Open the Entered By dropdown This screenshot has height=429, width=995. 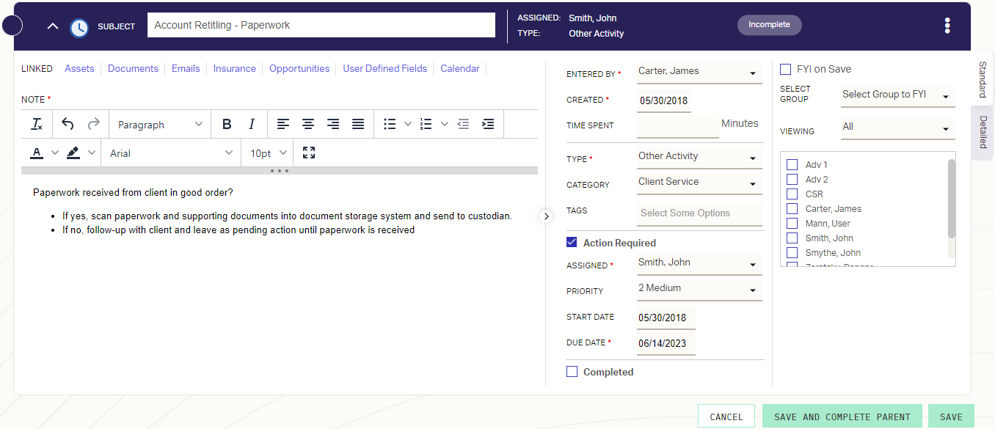pos(699,72)
